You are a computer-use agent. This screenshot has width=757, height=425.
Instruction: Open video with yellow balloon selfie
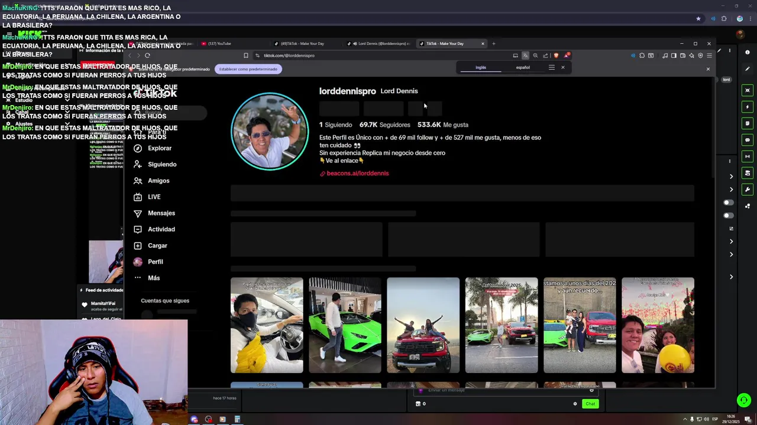coord(658,325)
